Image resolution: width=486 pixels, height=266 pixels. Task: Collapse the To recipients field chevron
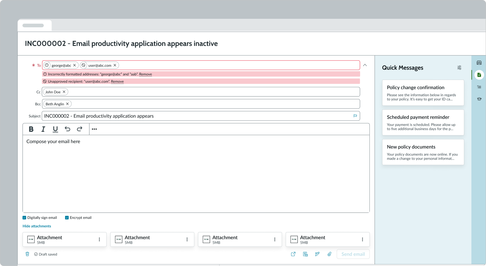[365, 65]
